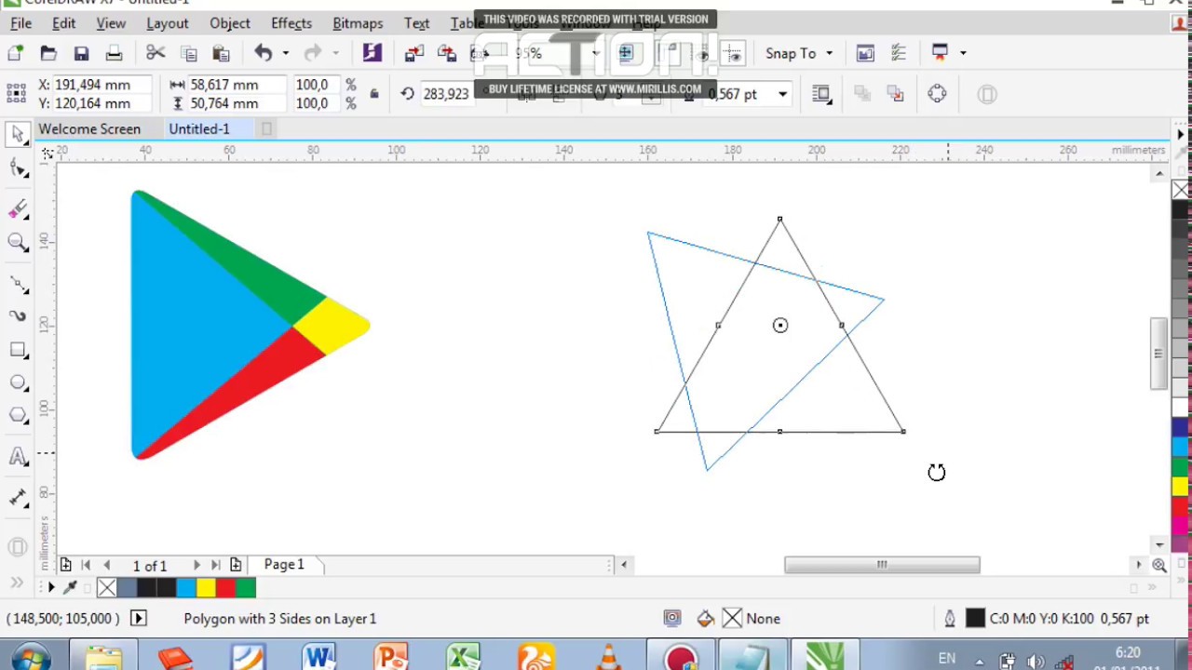Viewport: 1192px width, 670px height.
Task: Pick yellow swatch in document palette
Action: [206, 588]
